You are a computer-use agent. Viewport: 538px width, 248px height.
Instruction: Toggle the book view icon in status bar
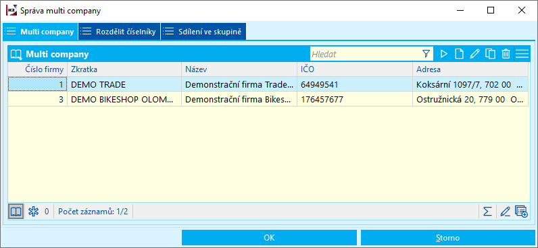tap(16, 212)
